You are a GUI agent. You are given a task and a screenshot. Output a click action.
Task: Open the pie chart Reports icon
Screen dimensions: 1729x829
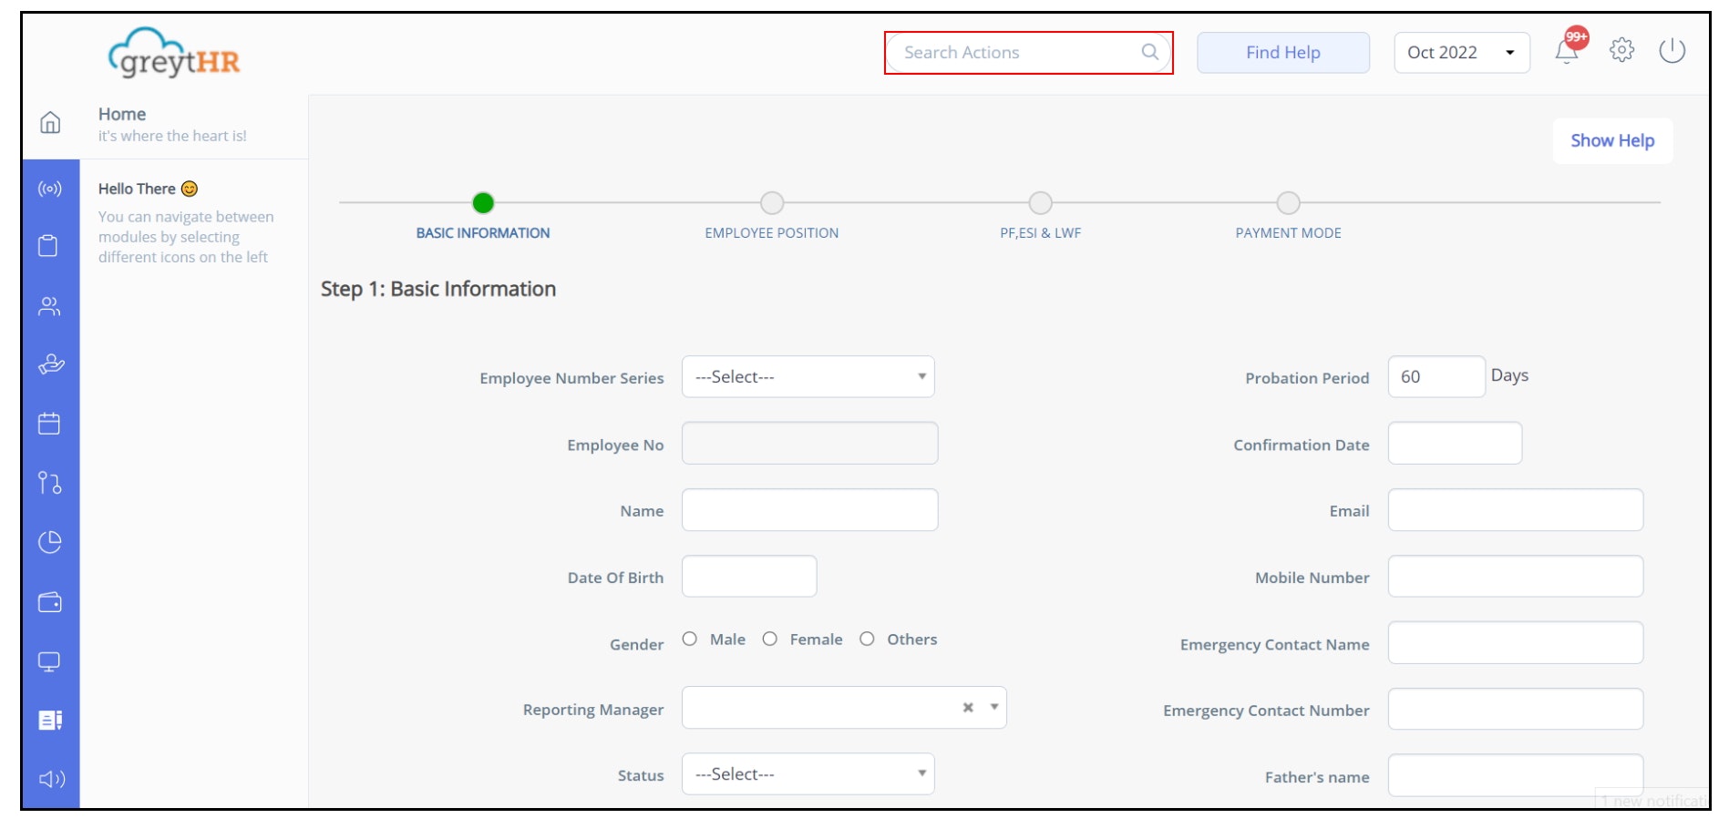pos(50,542)
